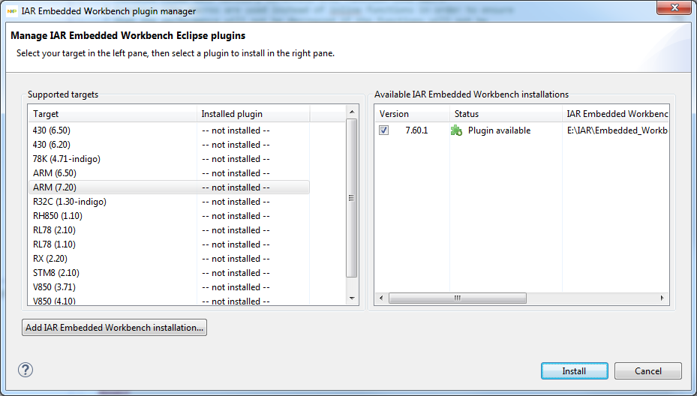This screenshot has width=697, height=396.
Task: Click the green Plugin available puzzle icon
Action: (x=456, y=130)
